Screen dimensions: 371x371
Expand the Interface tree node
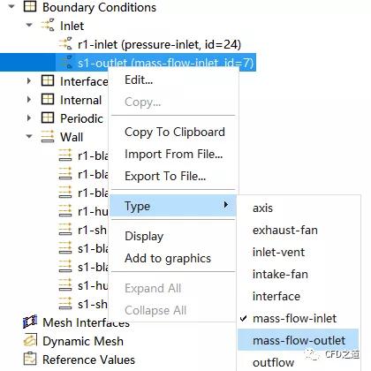tap(29, 81)
